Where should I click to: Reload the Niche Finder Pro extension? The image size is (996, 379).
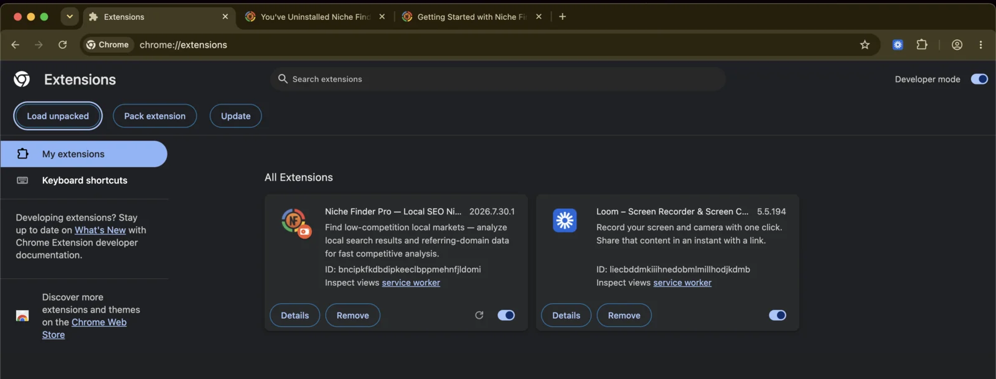pos(479,315)
